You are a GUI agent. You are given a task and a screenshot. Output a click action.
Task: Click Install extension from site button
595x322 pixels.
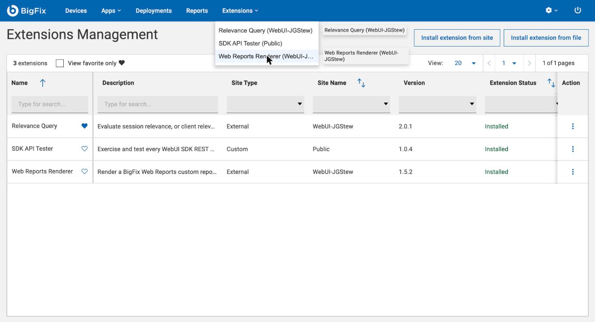[x=457, y=38]
